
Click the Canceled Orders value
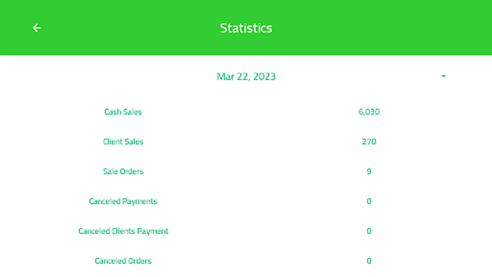pos(369,261)
